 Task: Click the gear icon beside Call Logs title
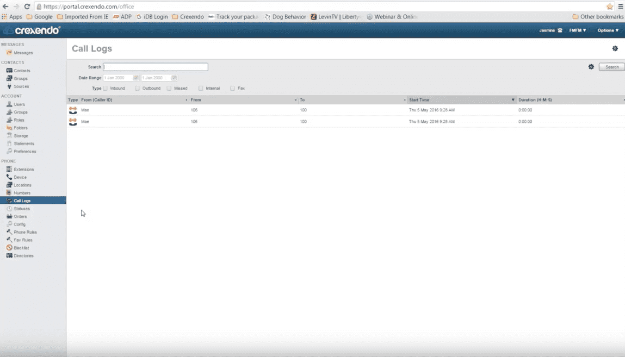615,48
